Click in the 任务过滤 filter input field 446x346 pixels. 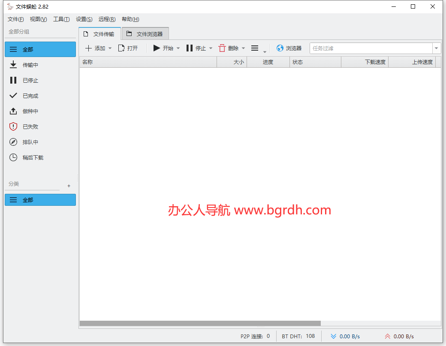pos(371,48)
